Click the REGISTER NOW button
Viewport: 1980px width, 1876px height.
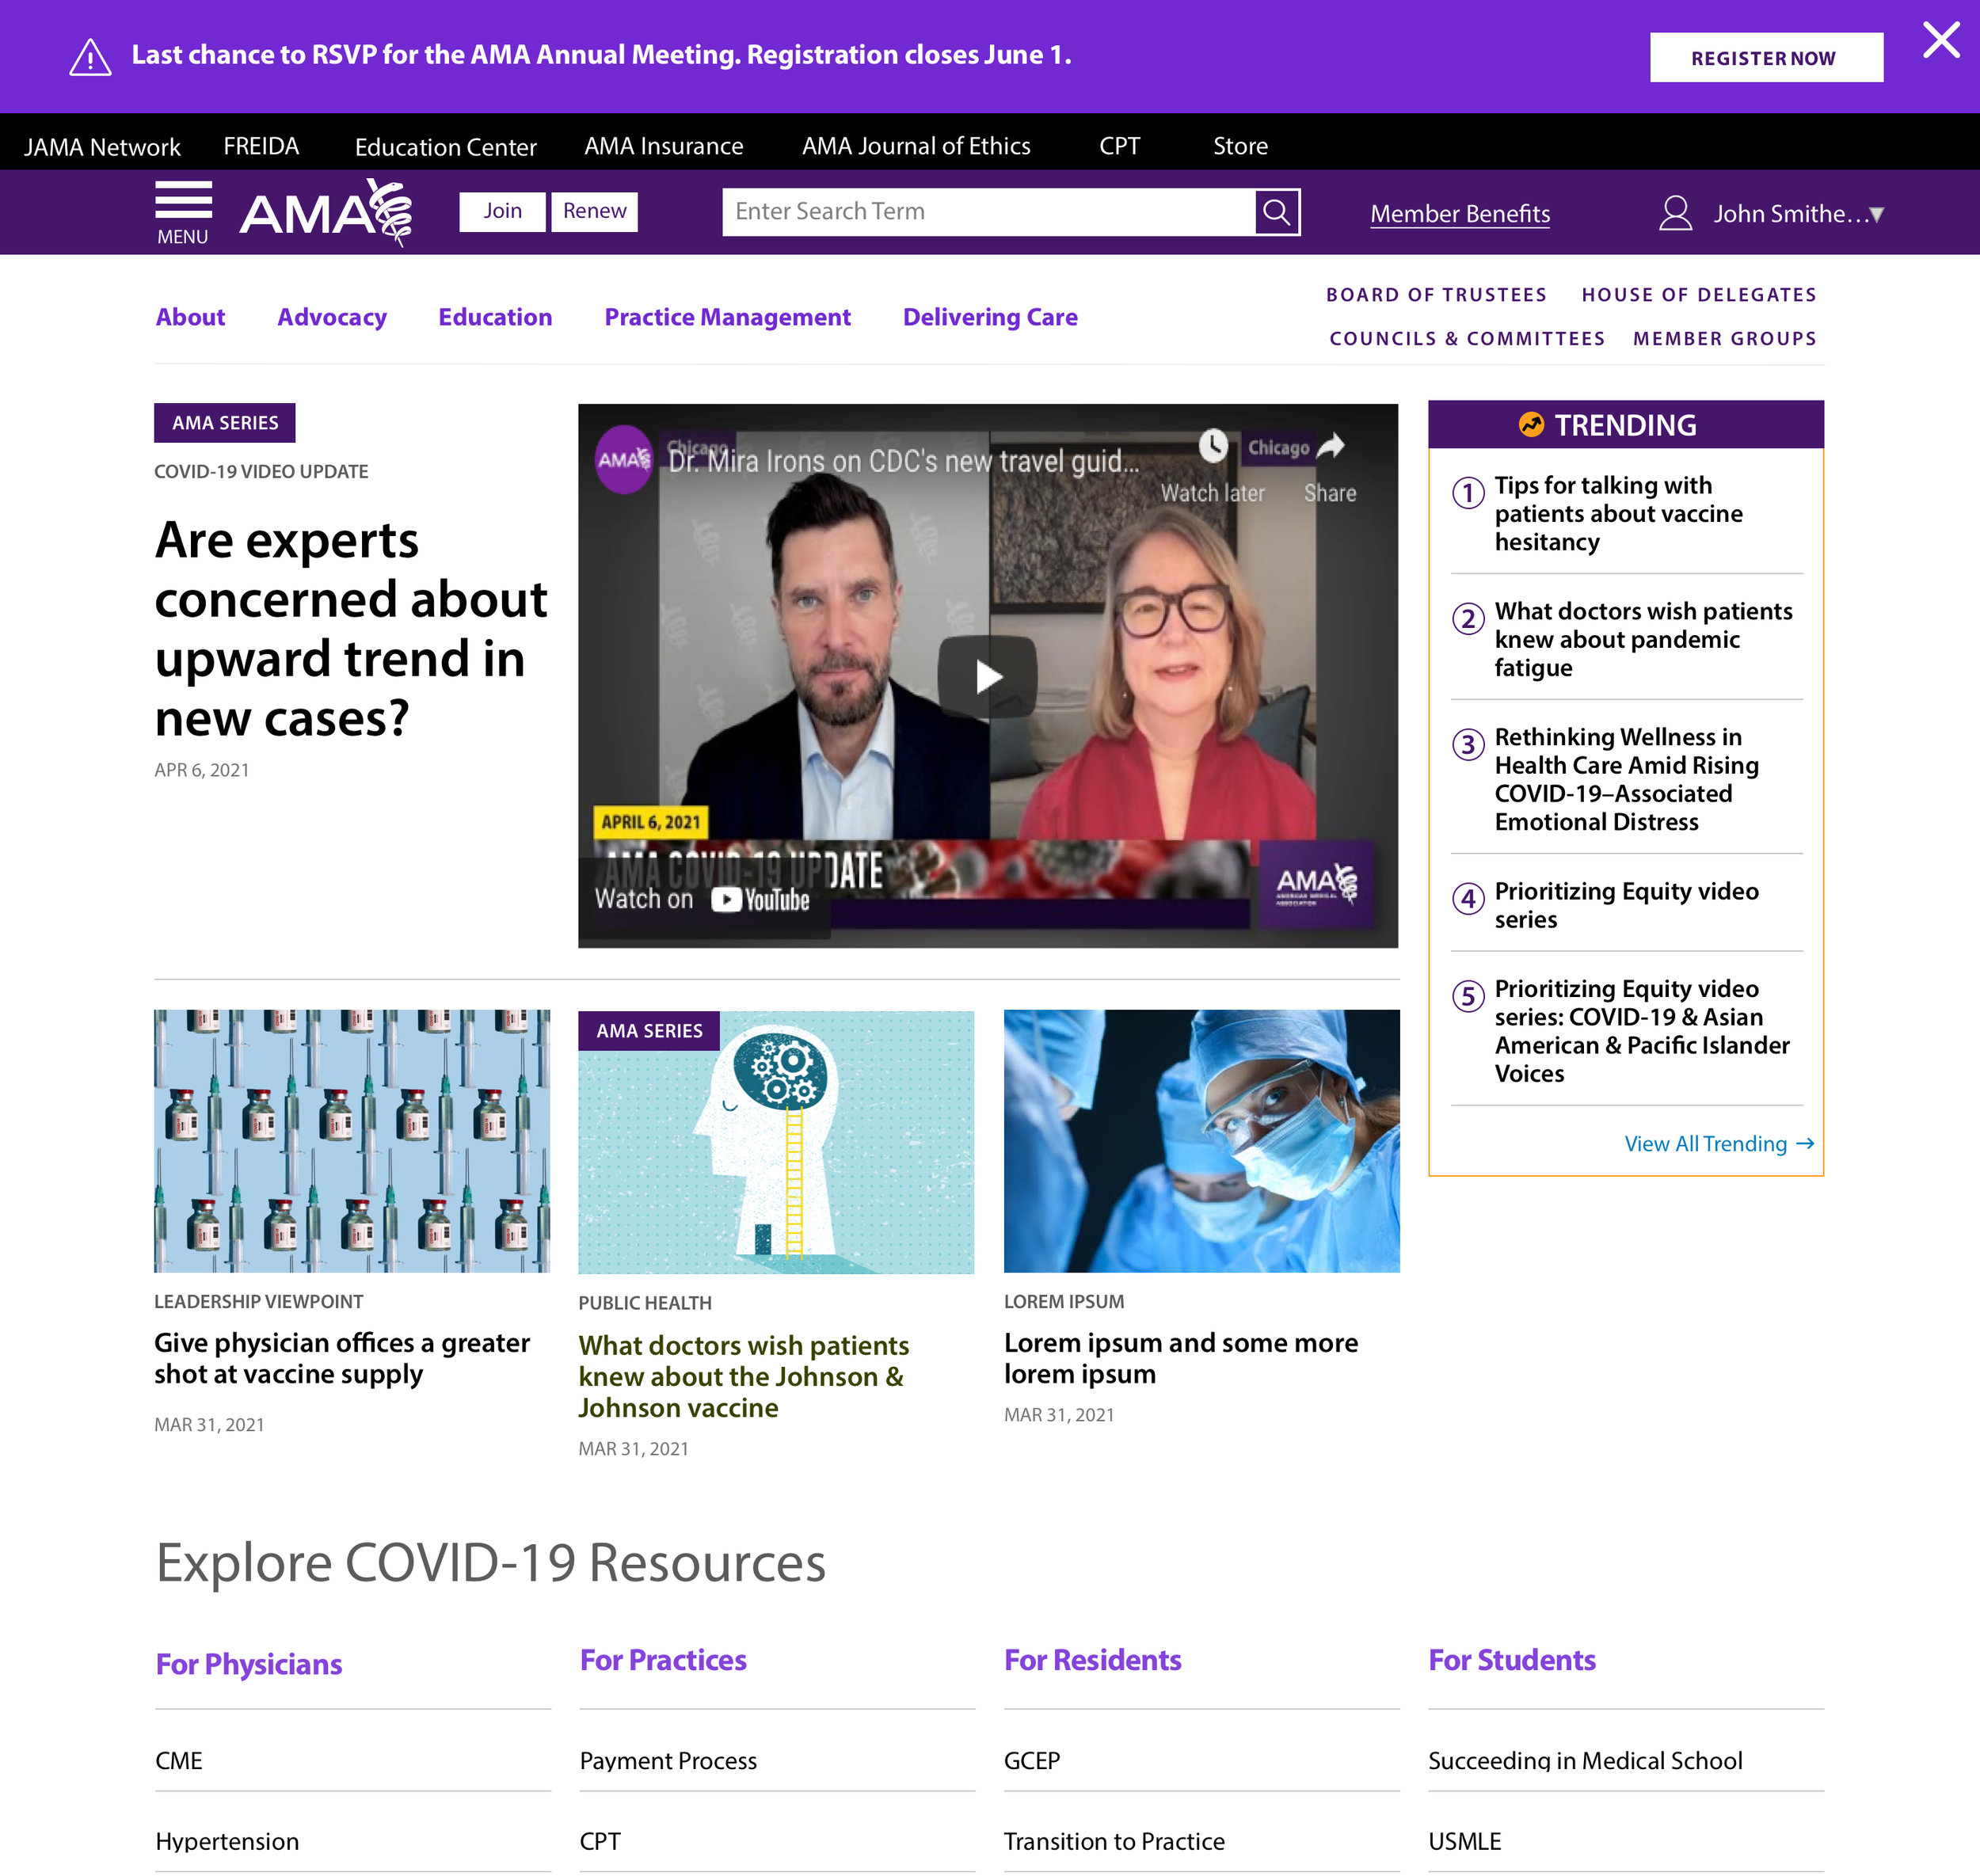coord(1765,57)
